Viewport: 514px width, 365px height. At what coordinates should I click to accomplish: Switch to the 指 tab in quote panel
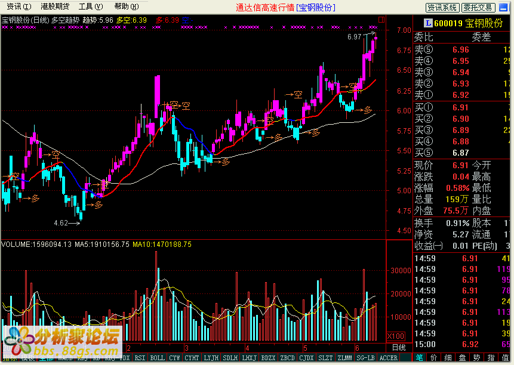coord(491,357)
